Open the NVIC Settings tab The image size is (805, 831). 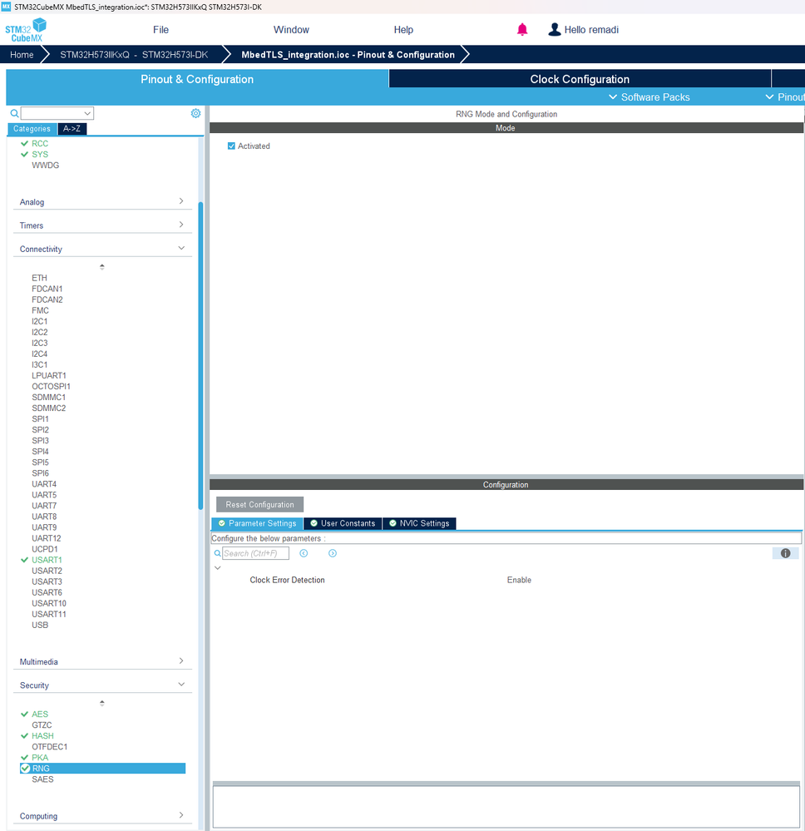pos(419,523)
